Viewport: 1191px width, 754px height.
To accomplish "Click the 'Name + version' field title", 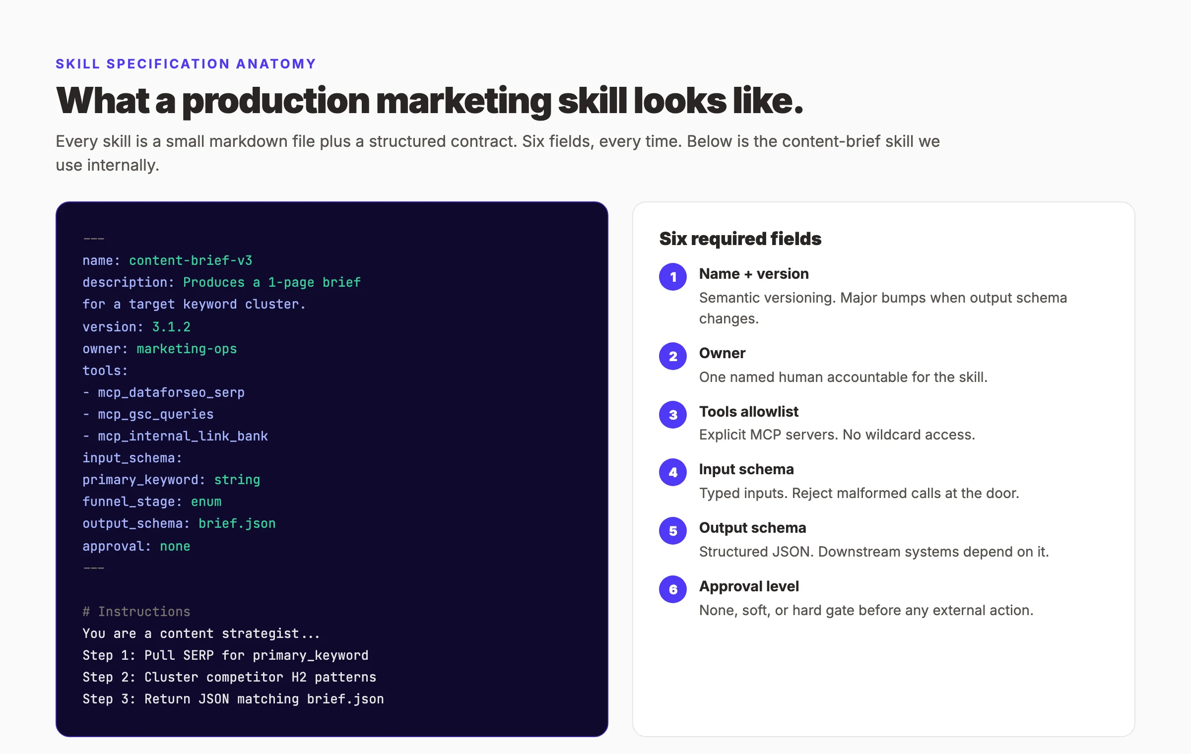I will tap(754, 274).
